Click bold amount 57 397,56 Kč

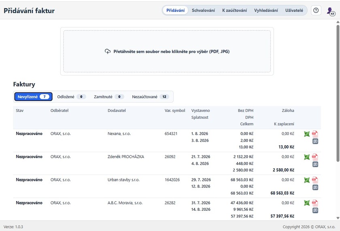(x=283, y=216)
